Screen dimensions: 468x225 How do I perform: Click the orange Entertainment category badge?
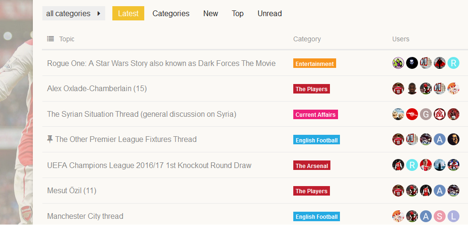pos(315,63)
